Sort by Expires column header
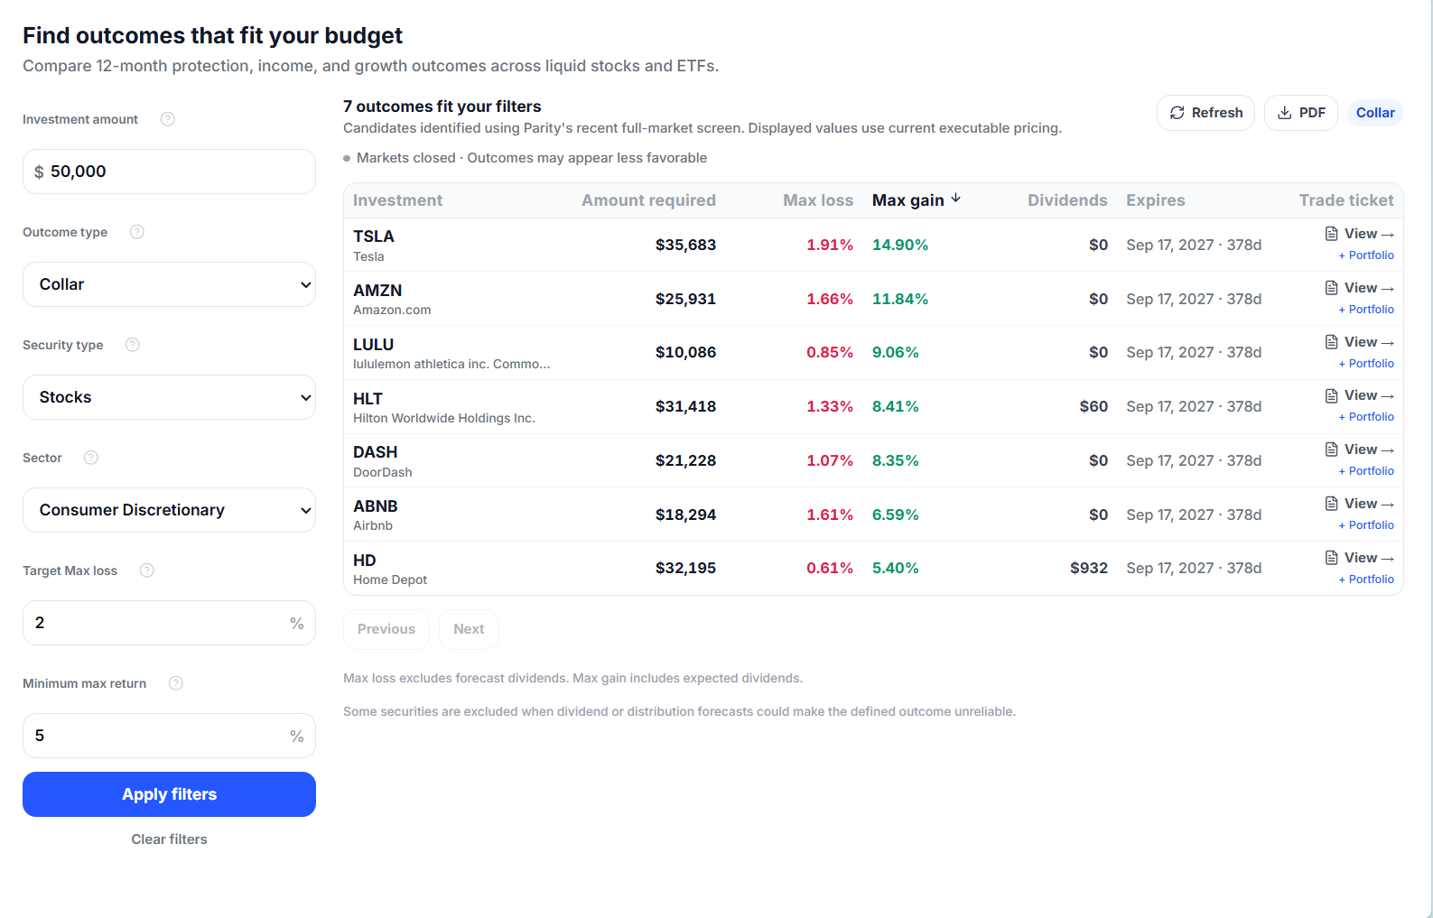1433x918 pixels. pos(1155,200)
